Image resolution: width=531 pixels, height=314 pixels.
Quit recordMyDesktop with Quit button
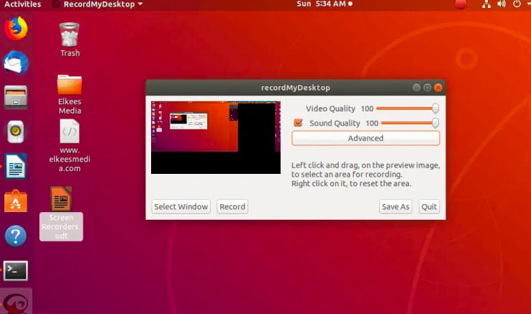pos(429,206)
